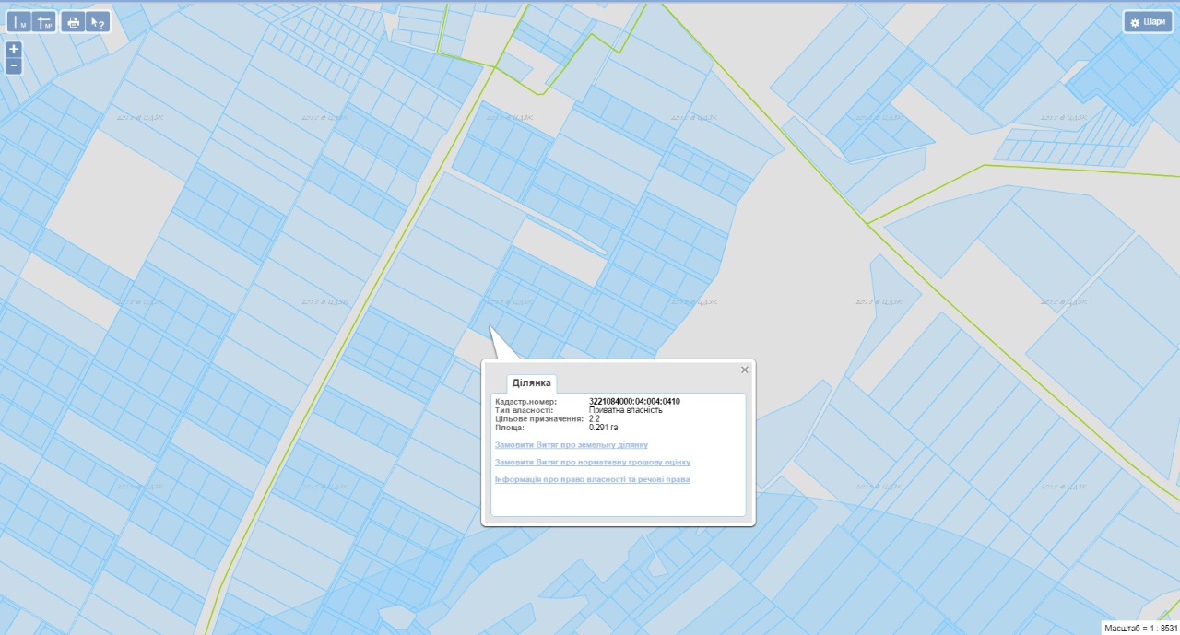1180x635 pixels.
Task: Click the Тип власності label
Action: 525,410
